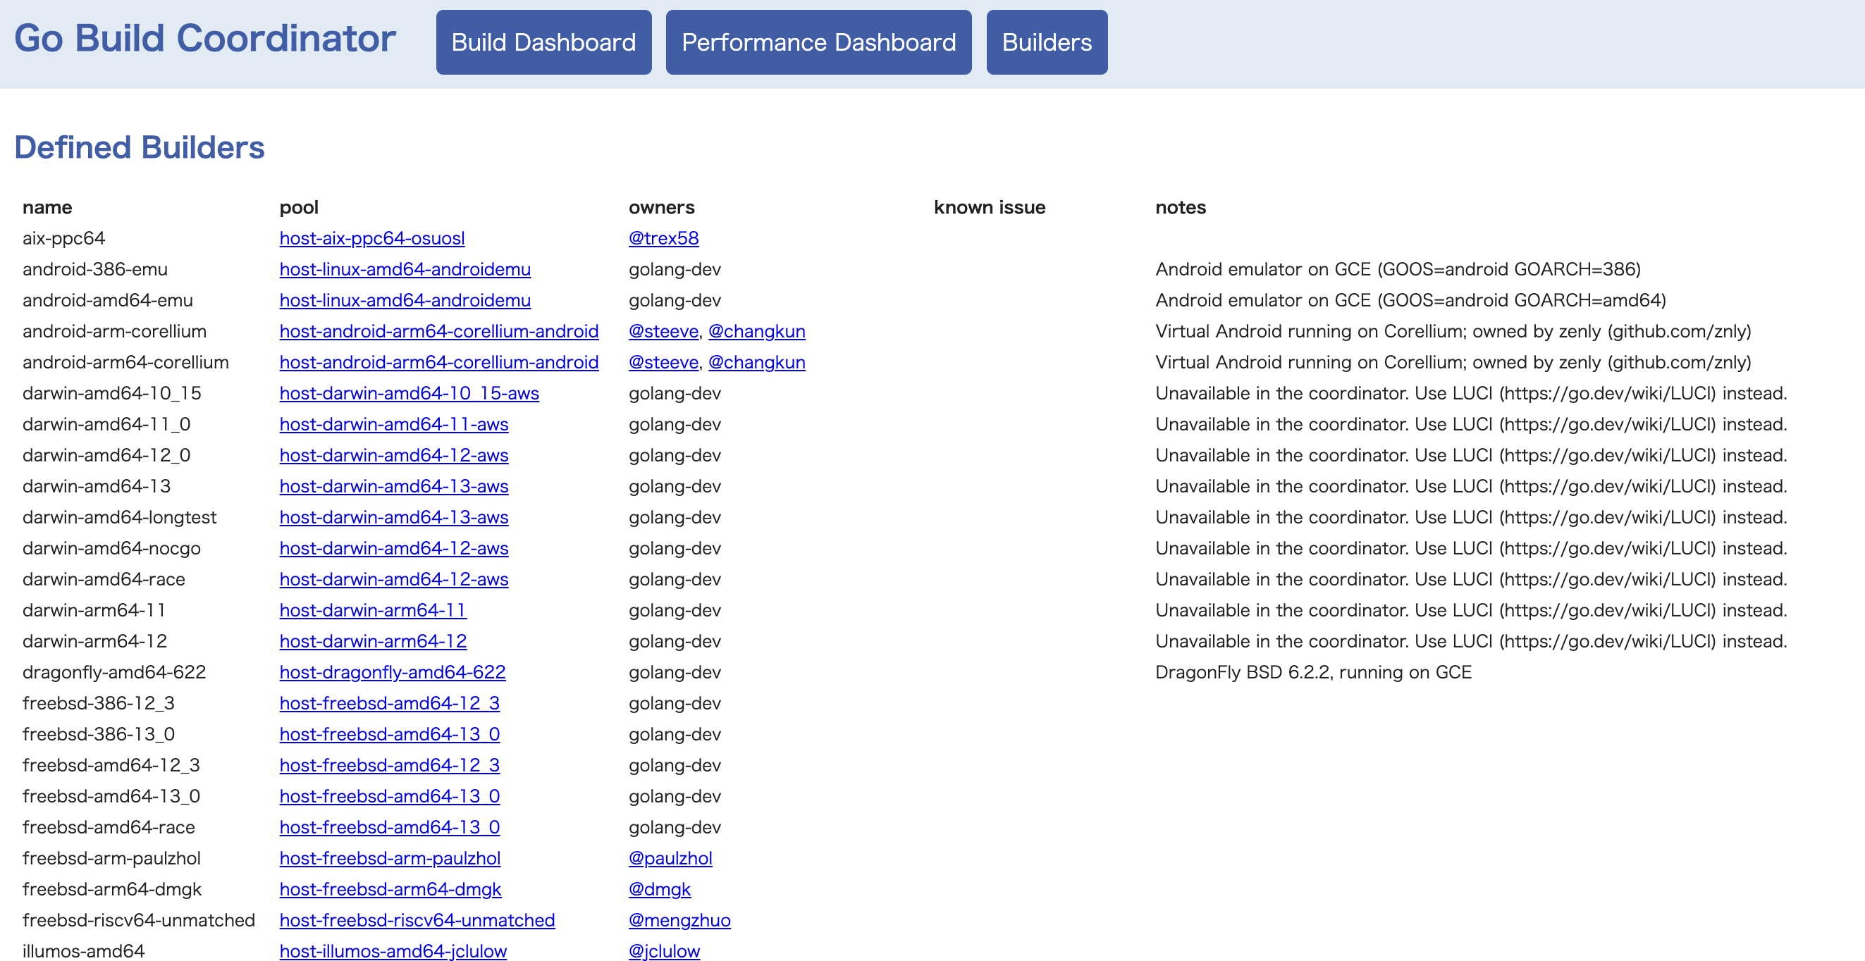Open host-darwin-arm64-12 pool link
This screenshot has height=961, width=1865.
tap(373, 642)
